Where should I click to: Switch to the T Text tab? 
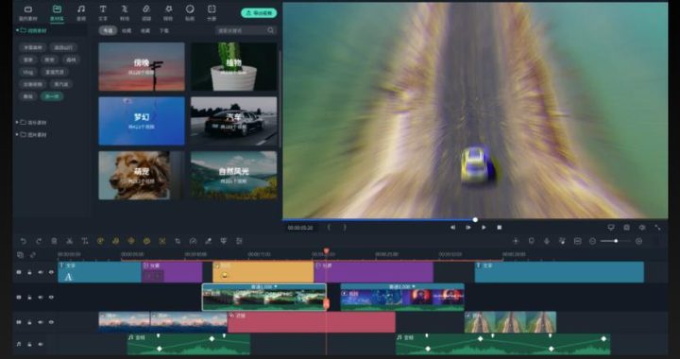coord(103,12)
